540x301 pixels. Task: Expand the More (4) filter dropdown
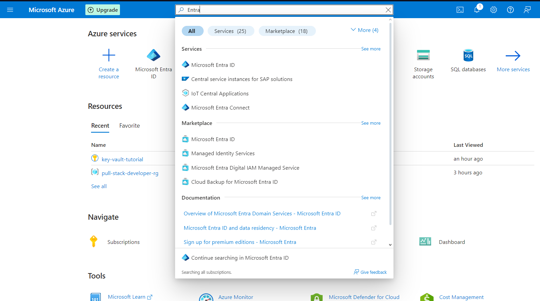click(x=365, y=30)
